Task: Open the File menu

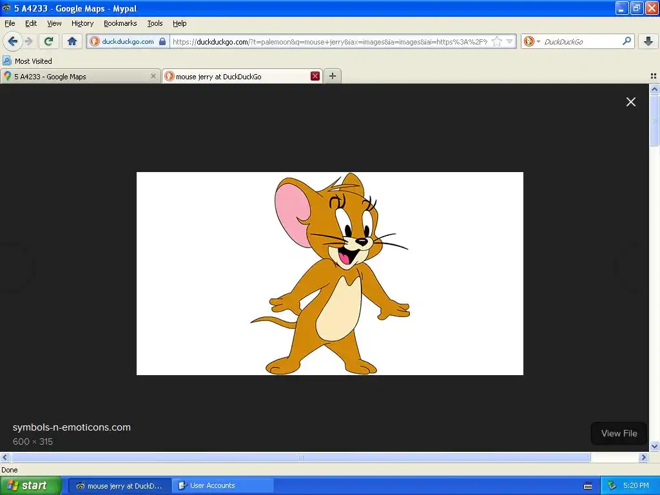Action: (x=10, y=23)
